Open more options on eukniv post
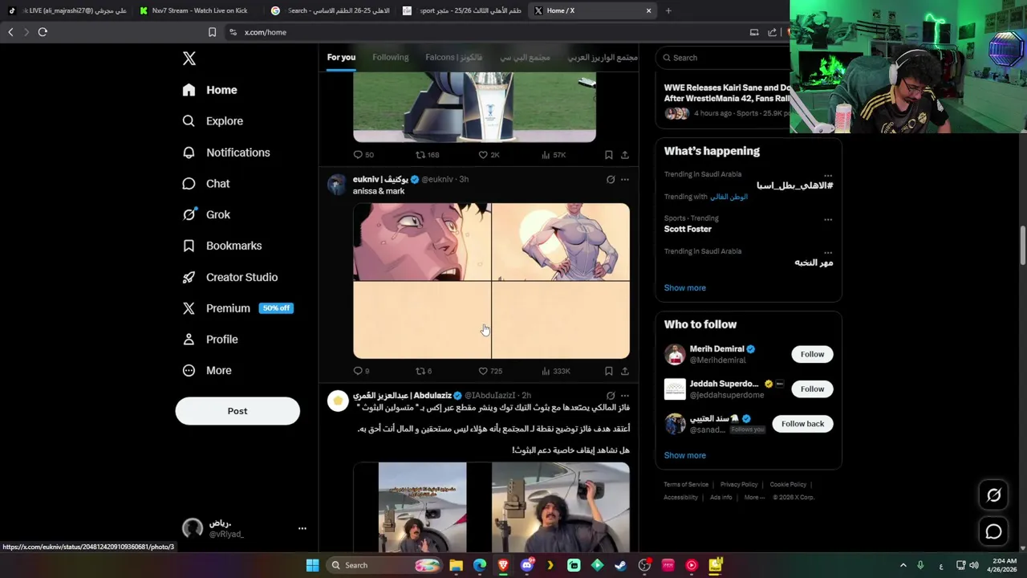Viewport: 1027px width, 578px height. (625, 180)
